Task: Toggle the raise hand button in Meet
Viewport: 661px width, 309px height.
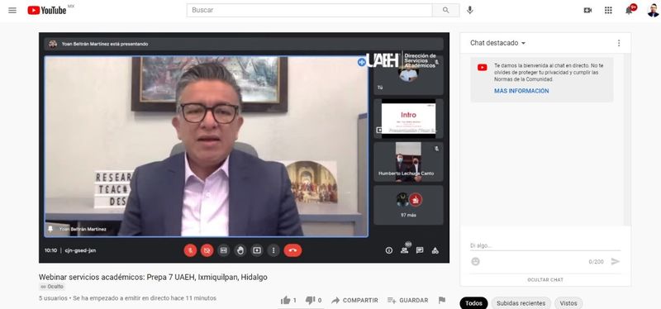Action: 240,250
